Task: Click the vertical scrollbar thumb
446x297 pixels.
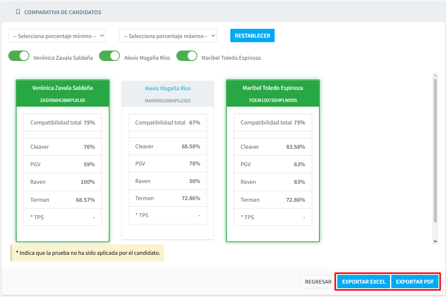Action: [x=435, y=150]
